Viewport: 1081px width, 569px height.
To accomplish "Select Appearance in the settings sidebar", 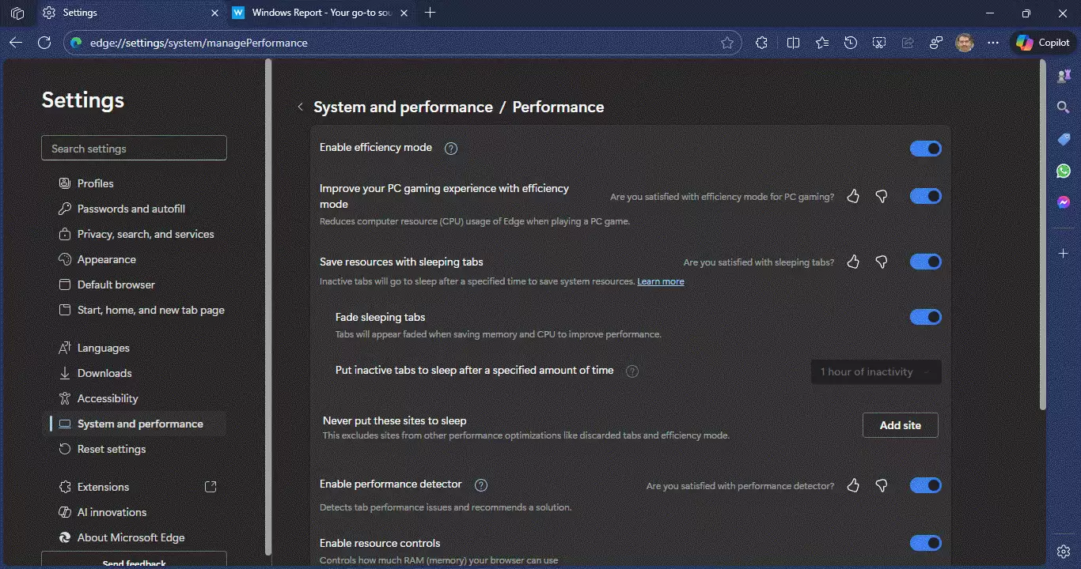I will (x=106, y=259).
